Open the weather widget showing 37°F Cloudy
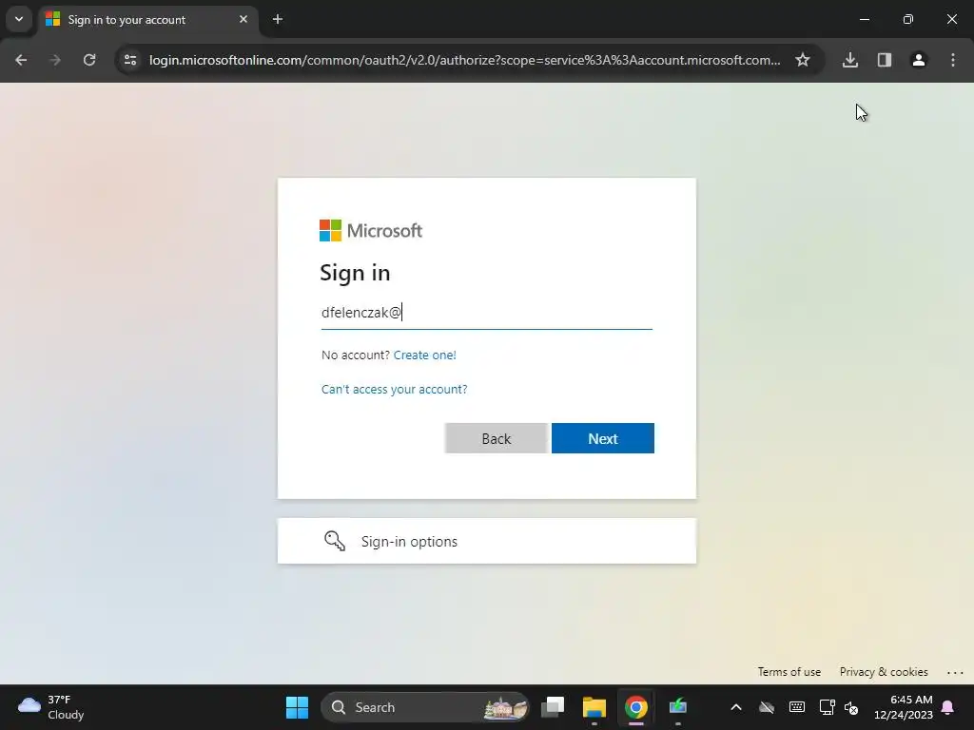 click(x=51, y=707)
